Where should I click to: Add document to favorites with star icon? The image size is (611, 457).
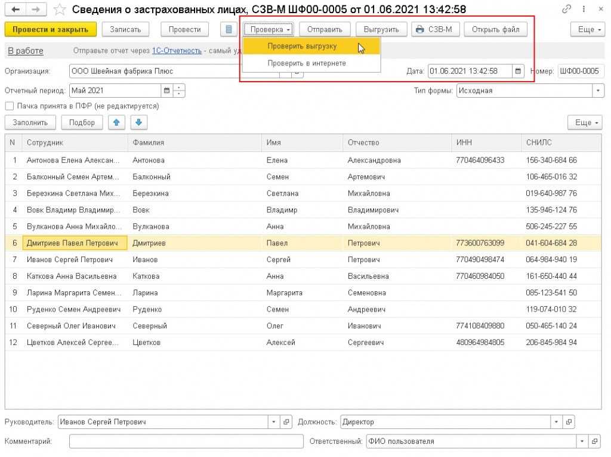click(59, 10)
